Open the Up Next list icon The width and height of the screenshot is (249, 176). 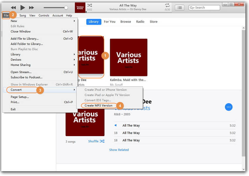(180, 8)
